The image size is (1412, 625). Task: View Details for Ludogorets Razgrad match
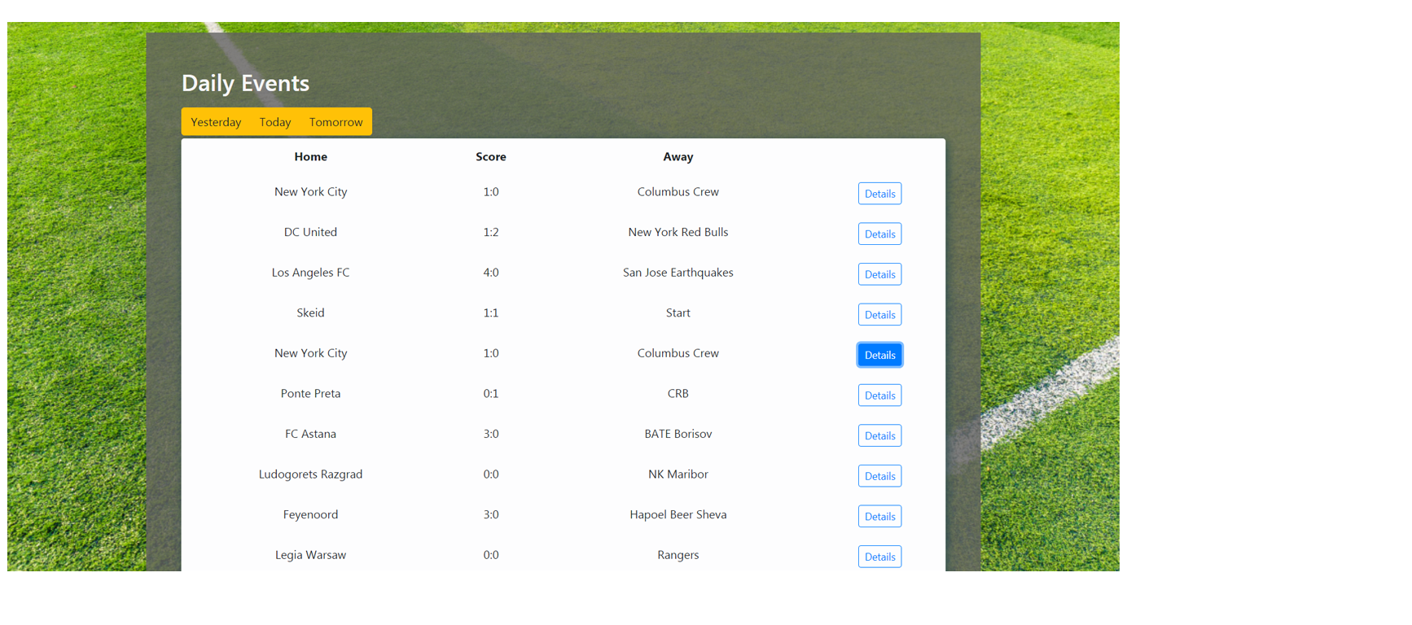[879, 476]
